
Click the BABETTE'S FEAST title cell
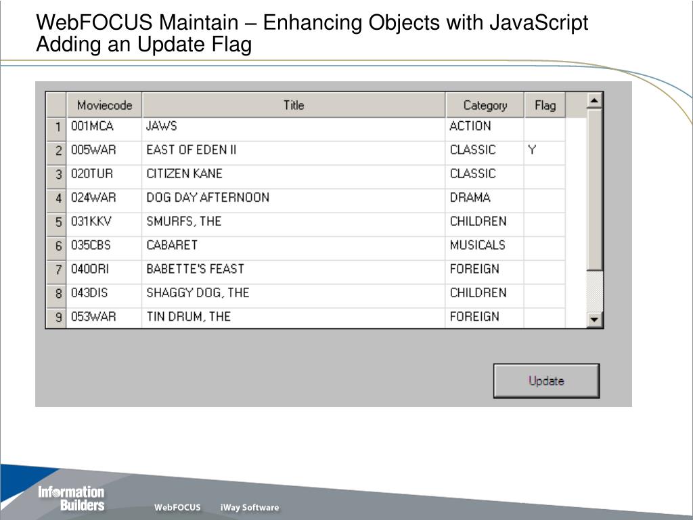point(294,273)
